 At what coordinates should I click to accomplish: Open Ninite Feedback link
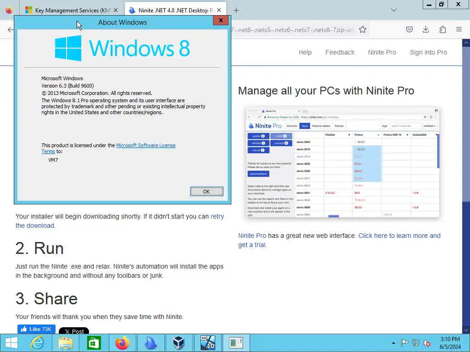pos(340,52)
